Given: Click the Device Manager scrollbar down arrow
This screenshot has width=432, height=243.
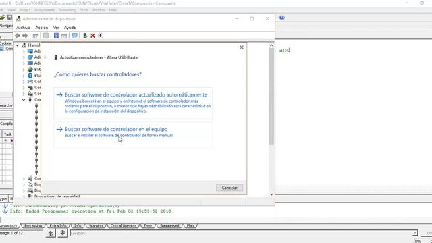Looking at the screenshot, I should coord(271,194).
